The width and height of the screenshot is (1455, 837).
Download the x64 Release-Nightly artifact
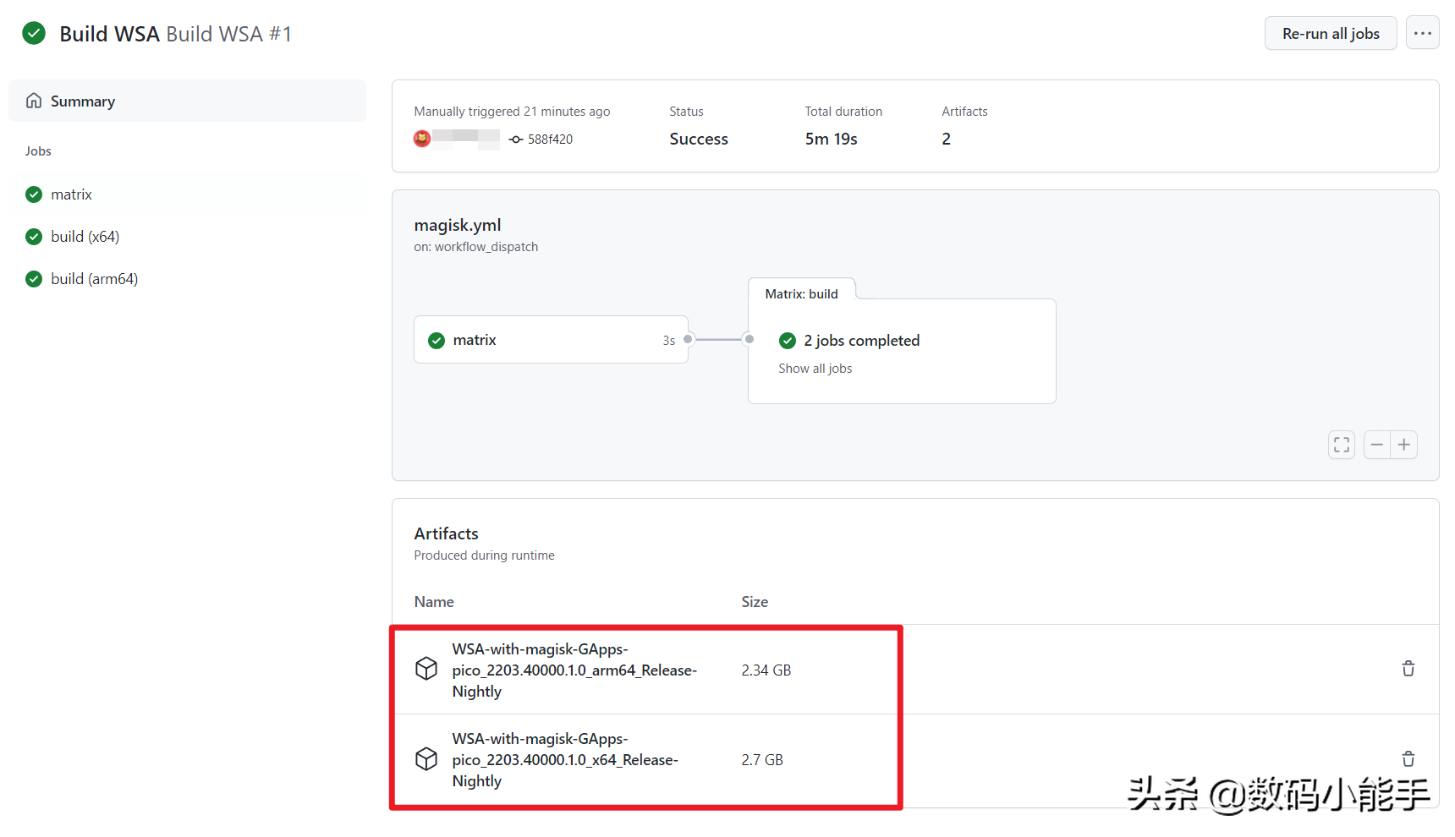564,760
